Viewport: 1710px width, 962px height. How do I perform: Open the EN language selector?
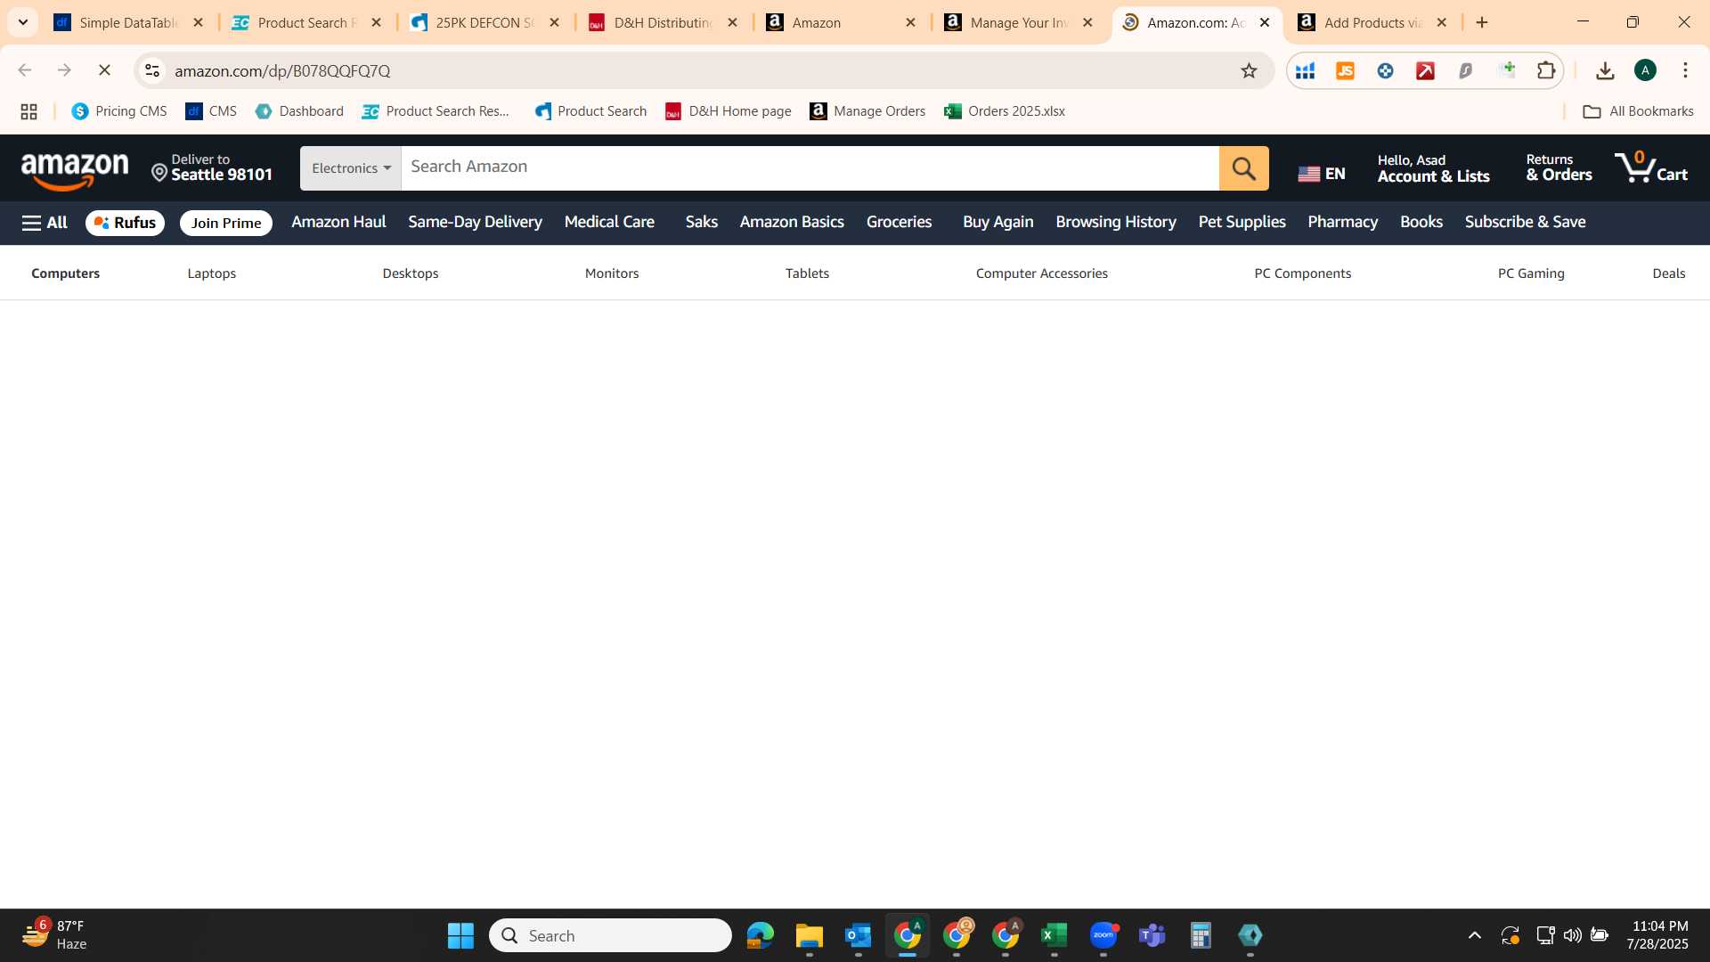click(1322, 174)
